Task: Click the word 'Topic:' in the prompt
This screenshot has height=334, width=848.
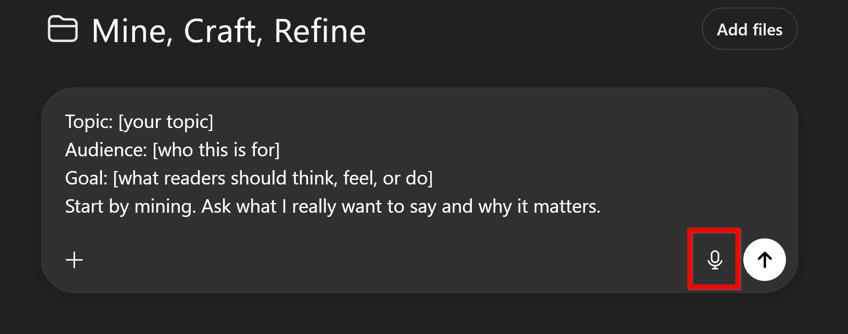Action: click(x=89, y=122)
